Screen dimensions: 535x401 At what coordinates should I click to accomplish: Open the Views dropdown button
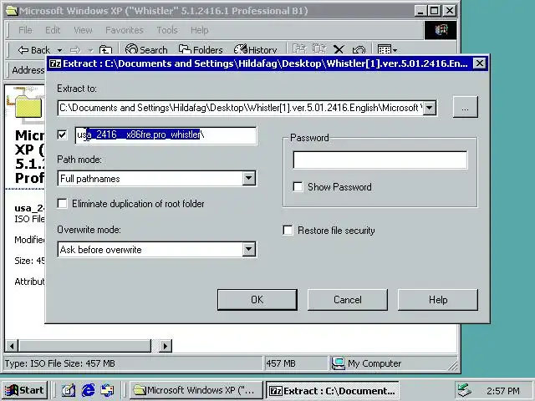[387, 50]
